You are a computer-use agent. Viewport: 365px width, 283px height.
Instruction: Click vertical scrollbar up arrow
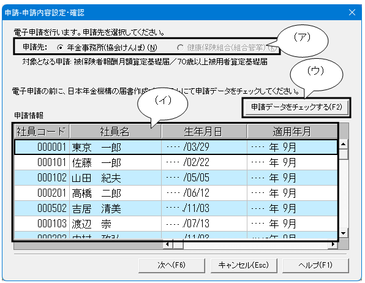pos(344,144)
